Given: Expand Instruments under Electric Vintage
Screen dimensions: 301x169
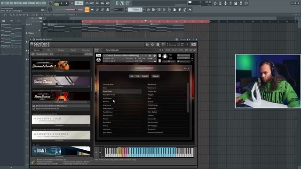Looking at the screenshot, I should pos(61,86).
